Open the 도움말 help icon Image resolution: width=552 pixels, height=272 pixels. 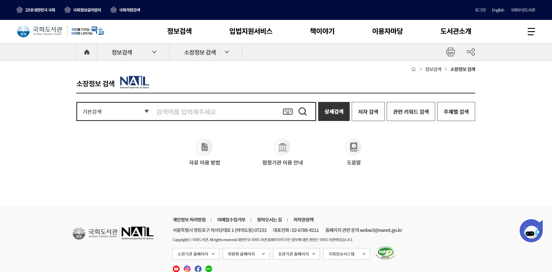pos(353,147)
